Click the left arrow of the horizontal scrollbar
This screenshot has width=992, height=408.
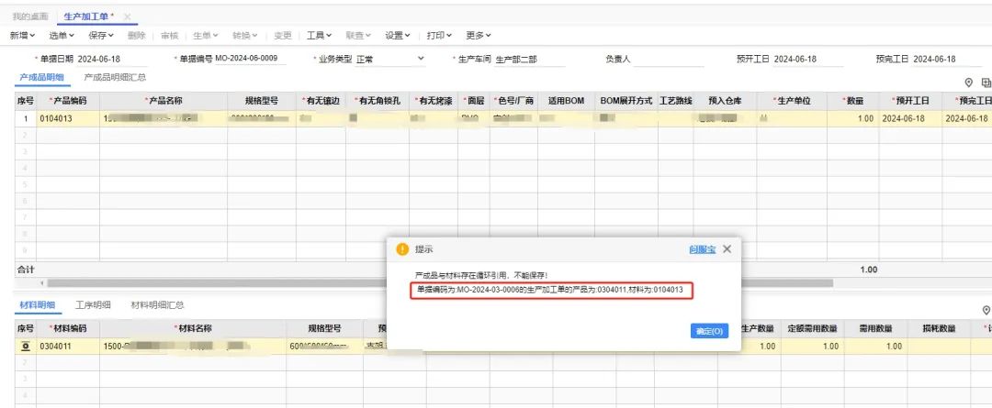[x=40, y=283]
